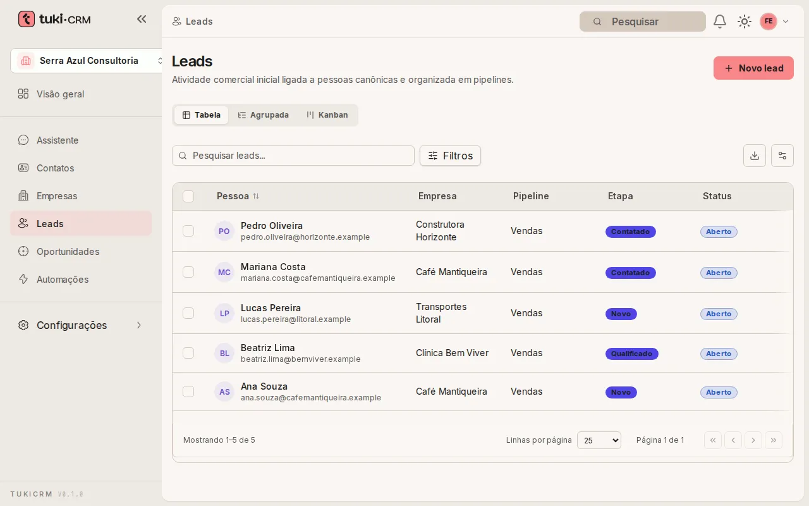Go to next page of results
This screenshot has height=506, width=809.
pos(753,440)
